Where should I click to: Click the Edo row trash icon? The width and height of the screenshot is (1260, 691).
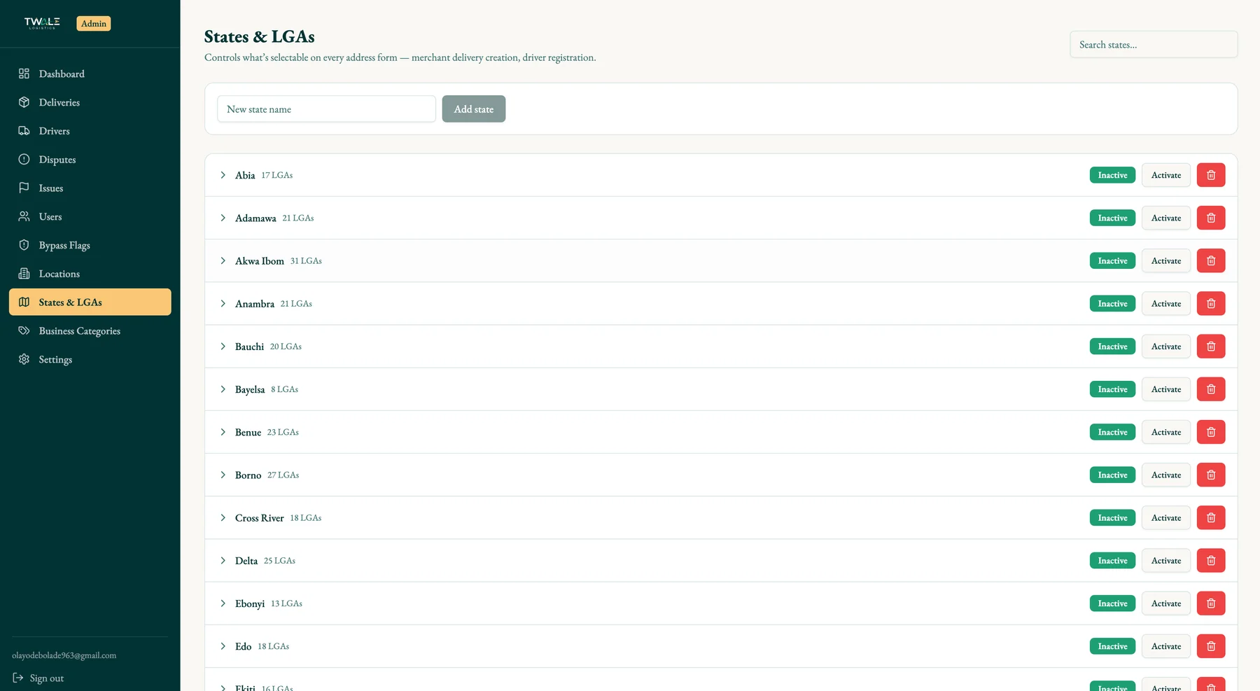pyautogui.click(x=1211, y=646)
